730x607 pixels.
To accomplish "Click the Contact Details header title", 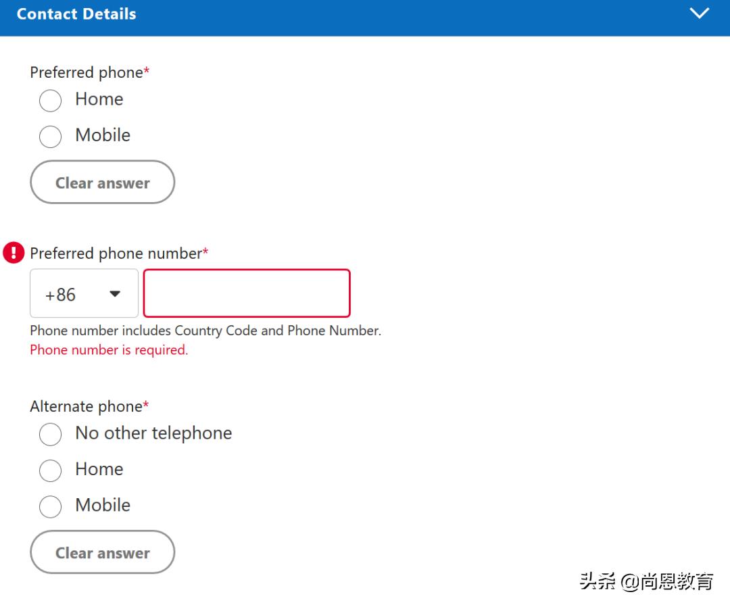I will [x=76, y=14].
